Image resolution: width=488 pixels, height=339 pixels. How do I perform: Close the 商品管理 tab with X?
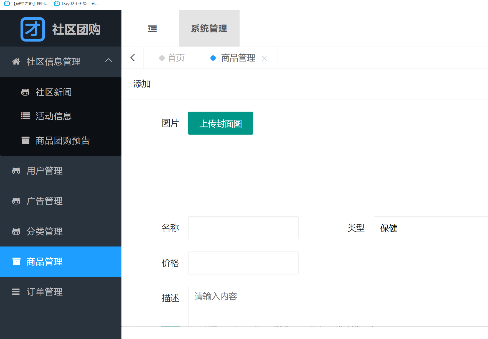(264, 58)
